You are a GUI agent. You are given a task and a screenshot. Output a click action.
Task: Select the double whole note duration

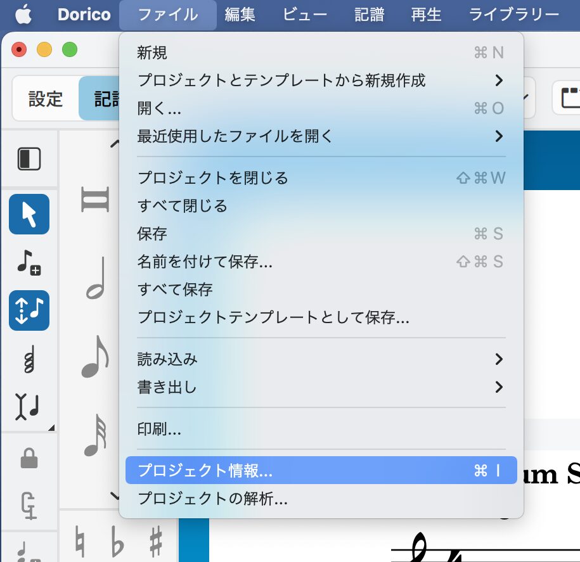point(95,200)
